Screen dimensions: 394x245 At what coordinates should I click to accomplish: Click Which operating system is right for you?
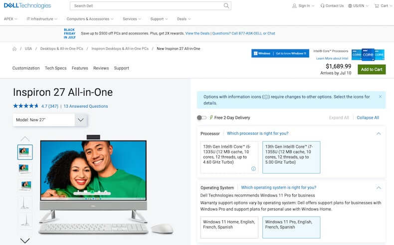pos(278,188)
